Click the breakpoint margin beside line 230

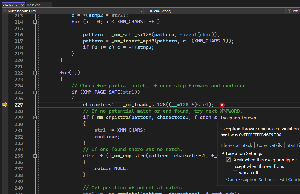pos(5,124)
